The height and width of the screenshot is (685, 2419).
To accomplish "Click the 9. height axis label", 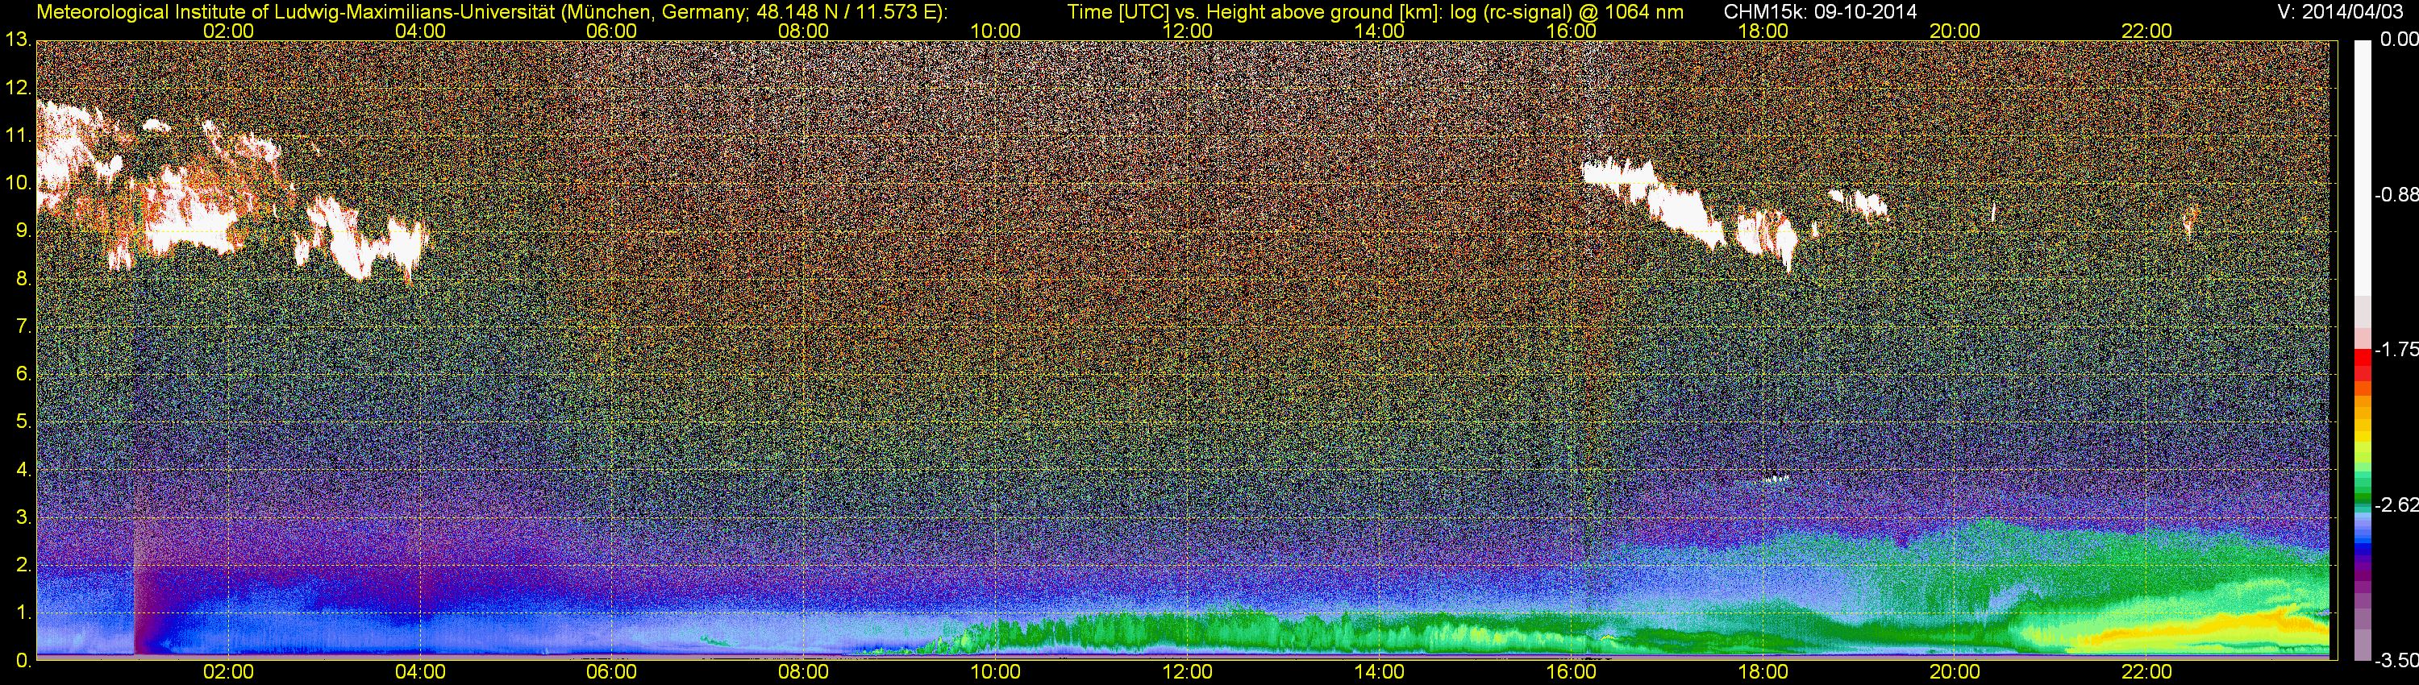I will point(23,230).
